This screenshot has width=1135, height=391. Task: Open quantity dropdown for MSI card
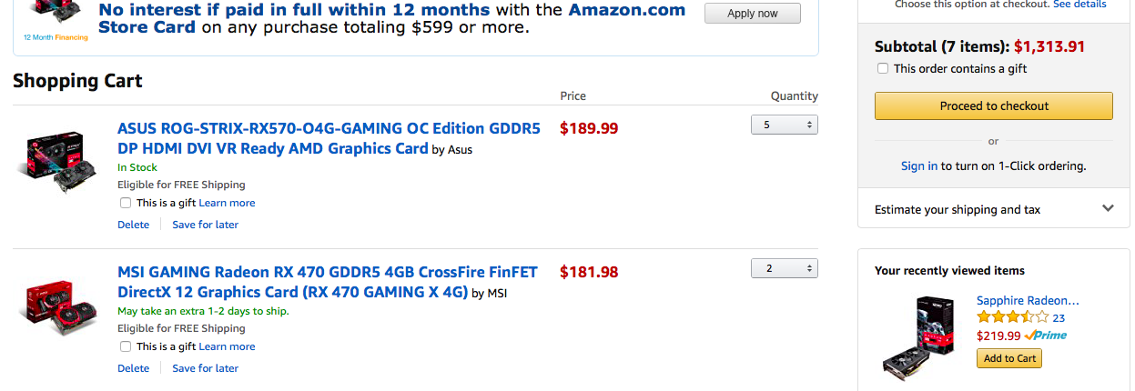[x=784, y=268]
